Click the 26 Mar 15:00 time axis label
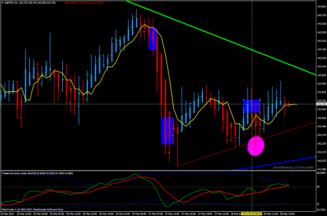This screenshot has width=327, height=216. coord(90,214)
